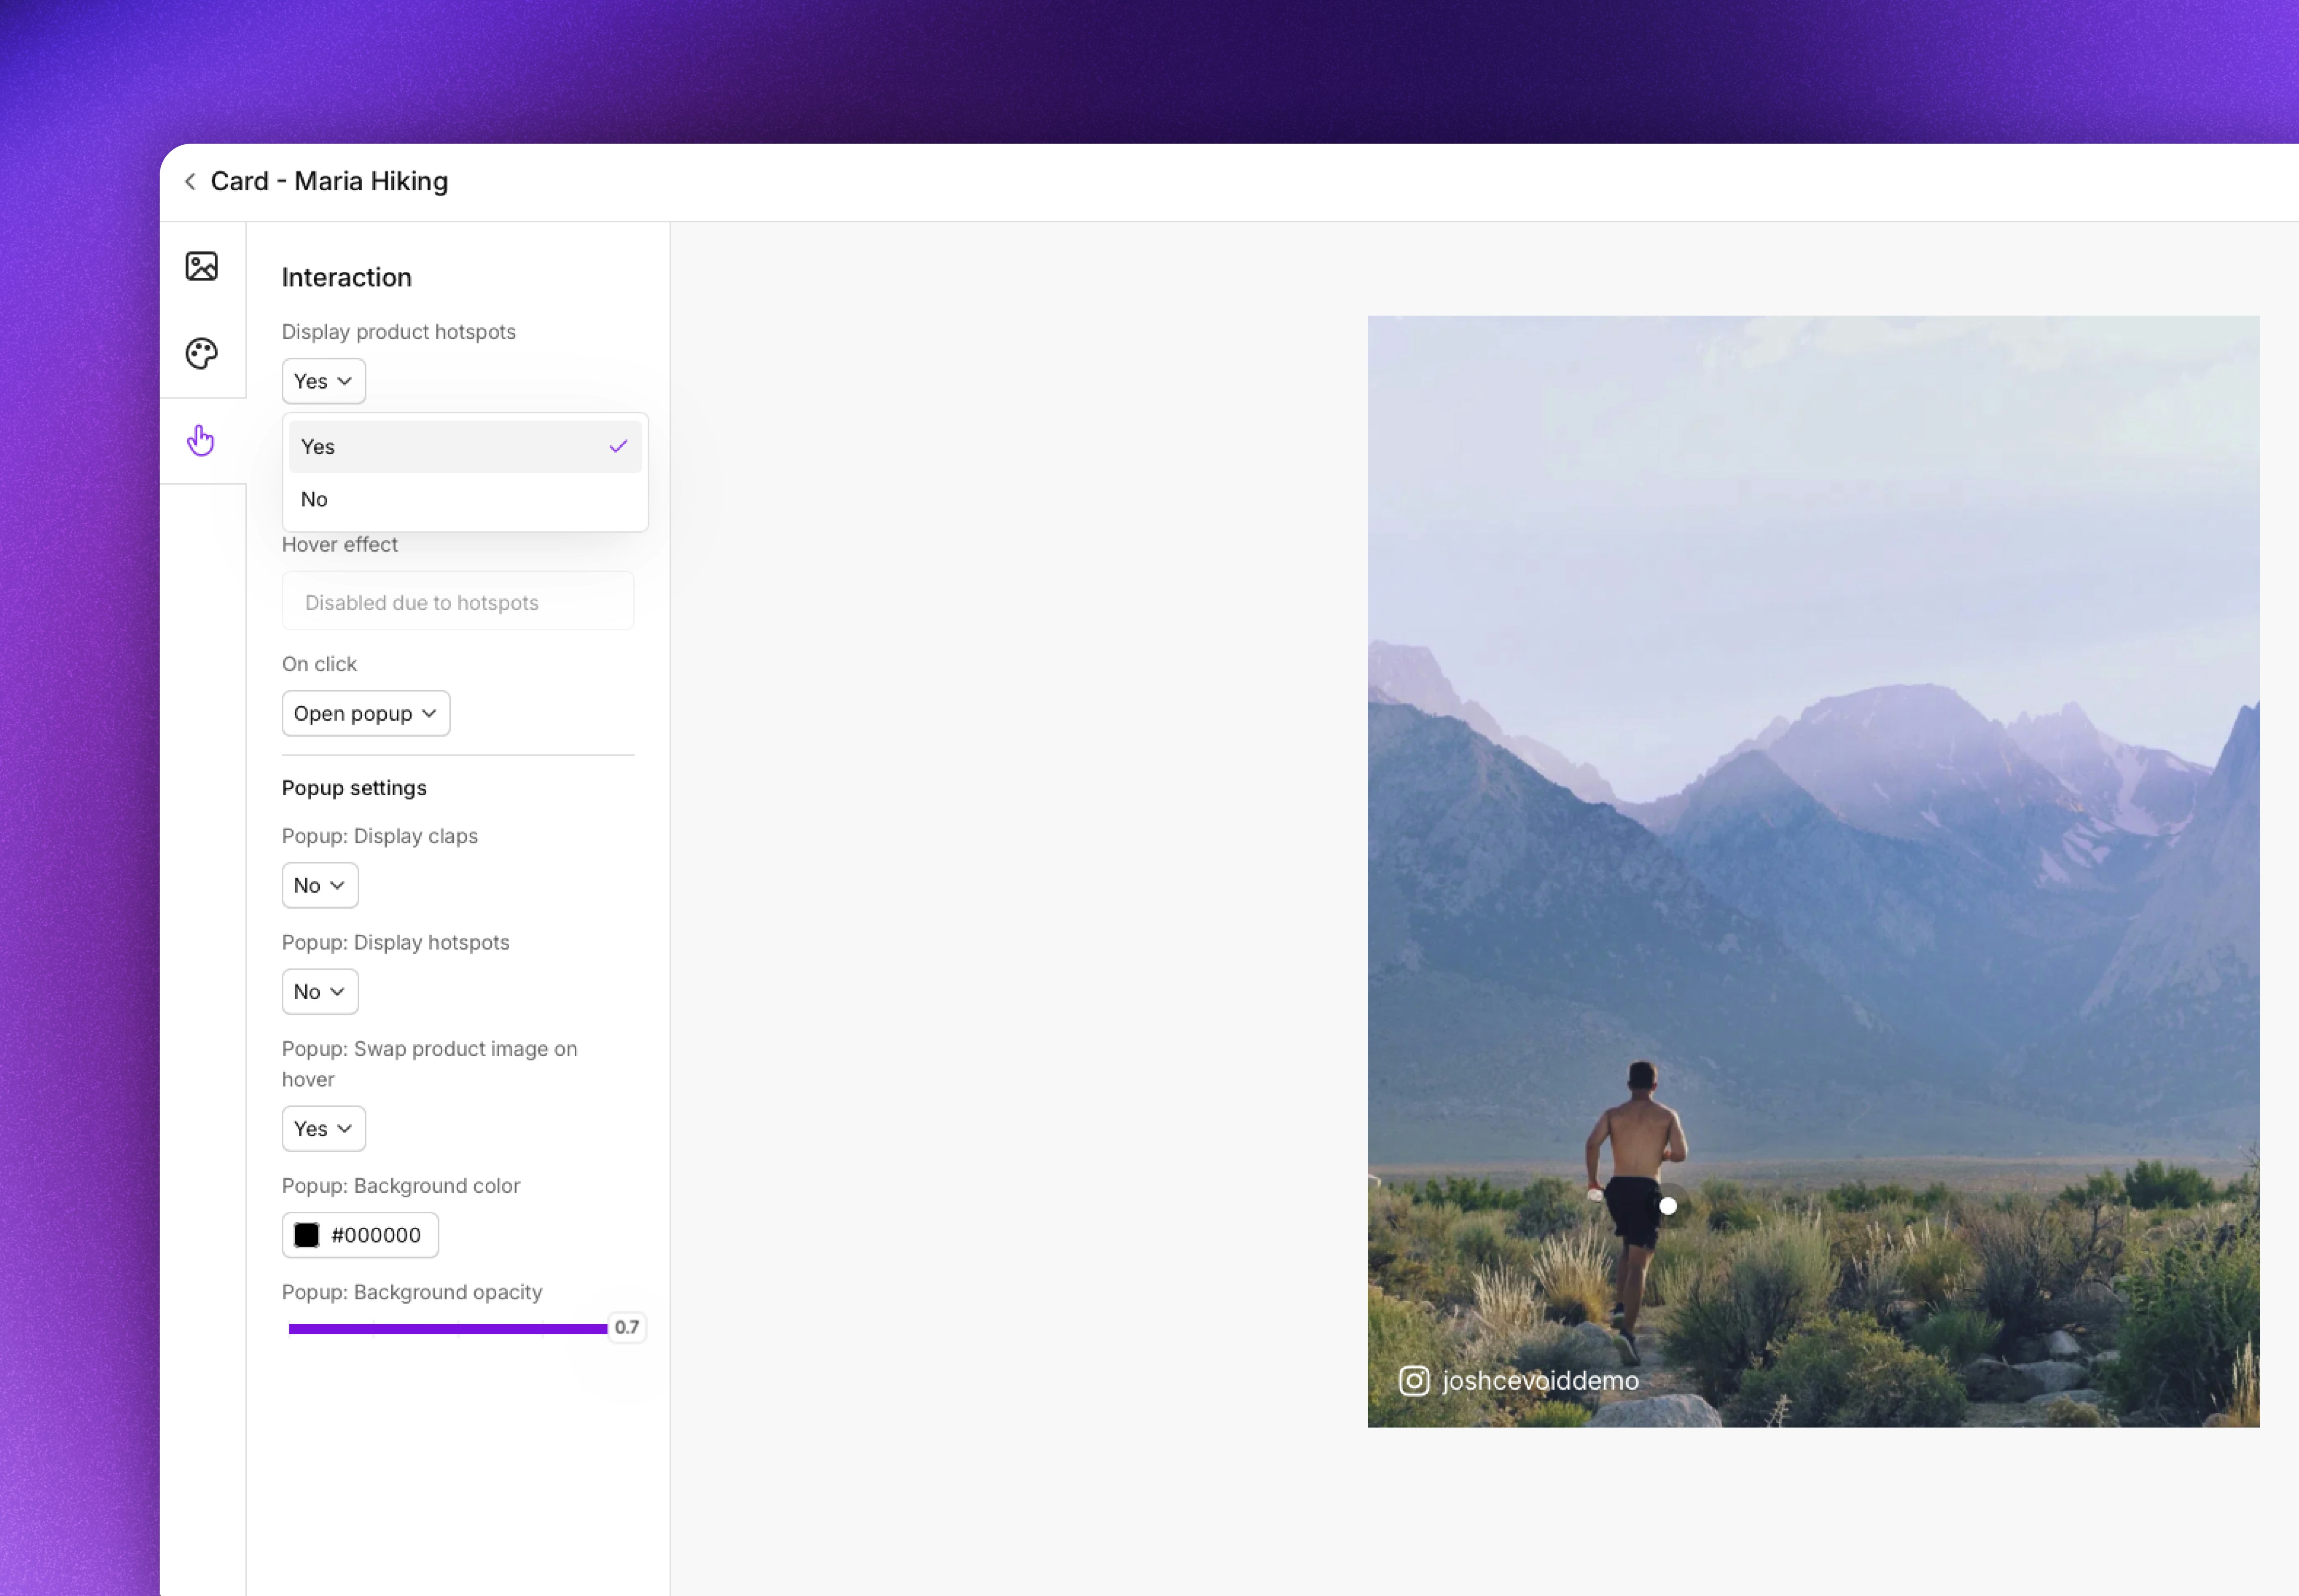Choose No in the open dropdown list
This screenshot has height=1596, width=2299.
pyautogui.click(x=465, y=499)
